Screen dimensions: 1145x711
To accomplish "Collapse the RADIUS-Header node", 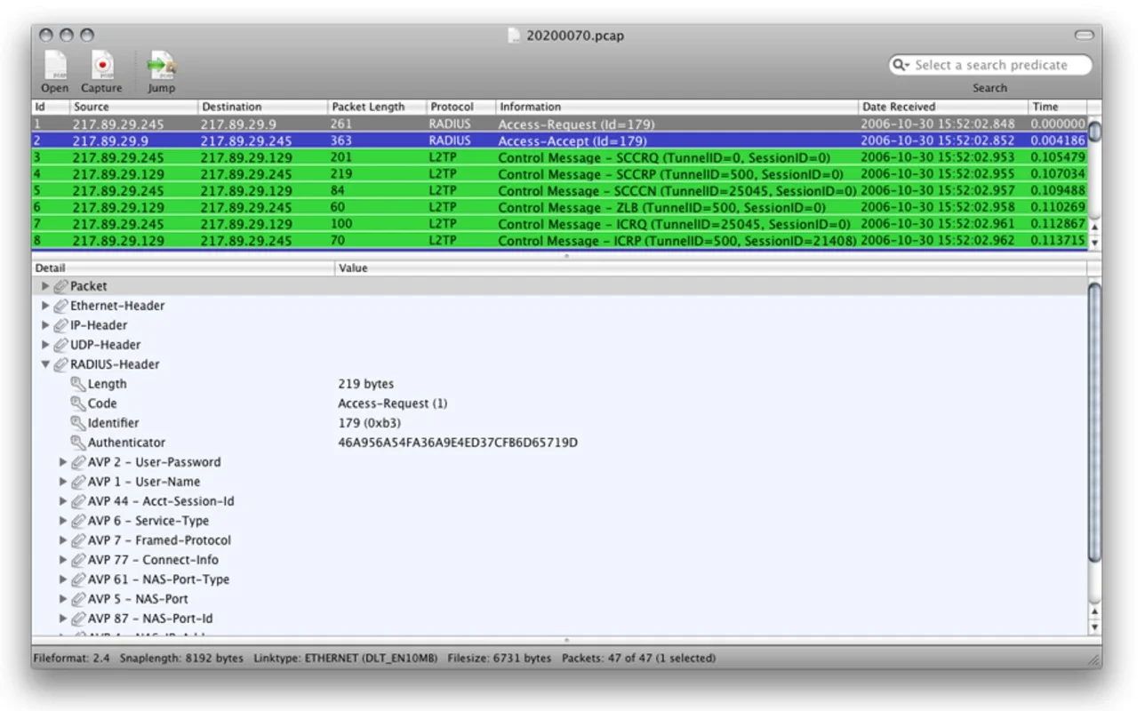I will (x=46, y=364).
